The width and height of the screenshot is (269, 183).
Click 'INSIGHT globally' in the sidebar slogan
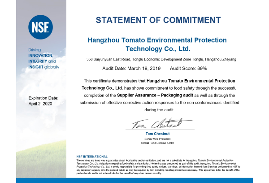[44, 67]
